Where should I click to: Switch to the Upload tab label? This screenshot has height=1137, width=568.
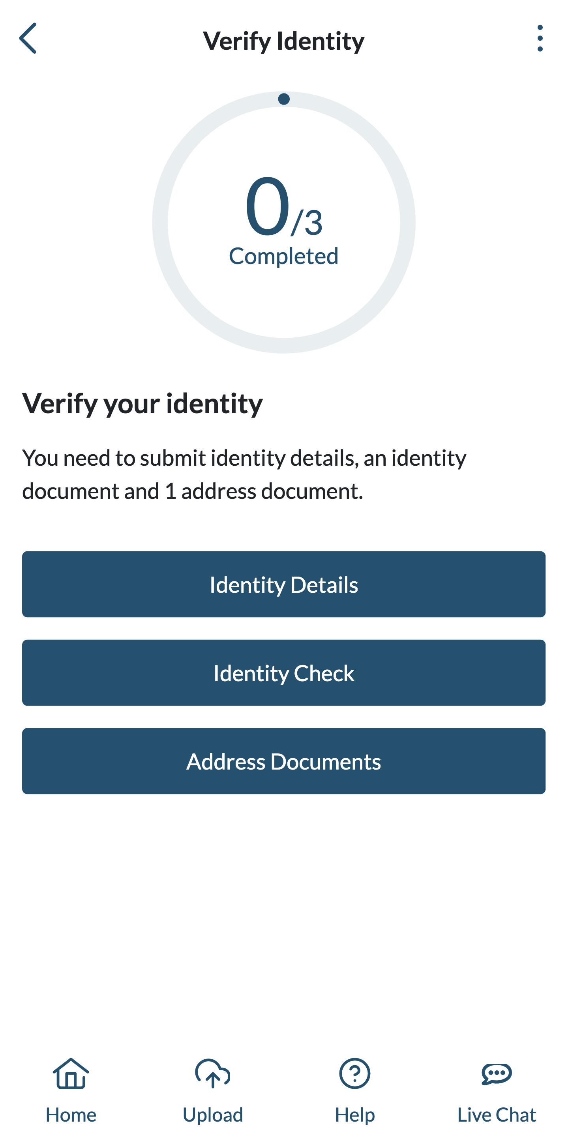(213, 1115)
